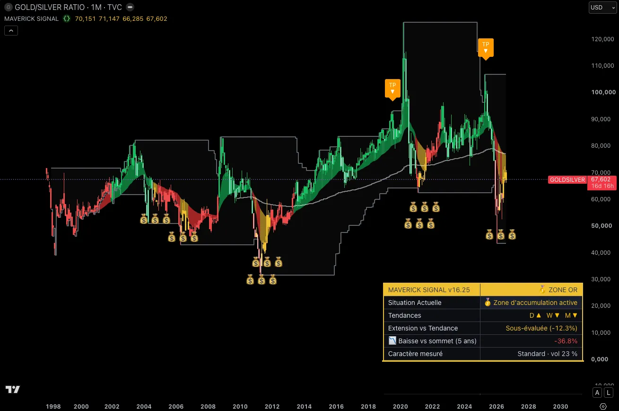Click the Tendances row label
Image resolution: width=619 pixels, height=411 pixels.
(x=404, y=315)
